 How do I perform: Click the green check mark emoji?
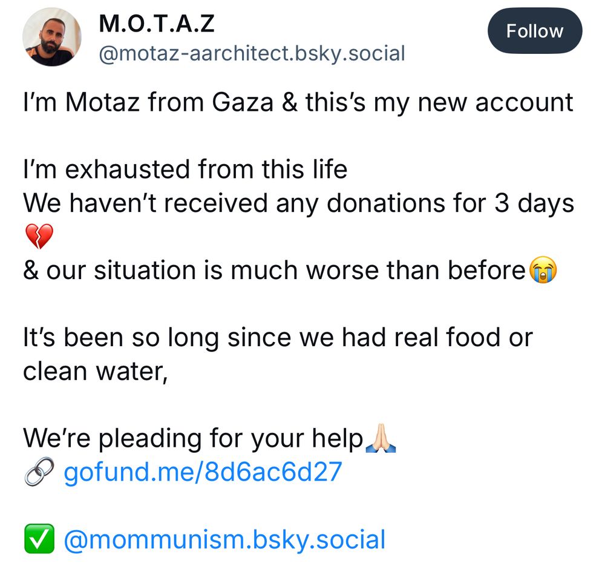(39, 540)
